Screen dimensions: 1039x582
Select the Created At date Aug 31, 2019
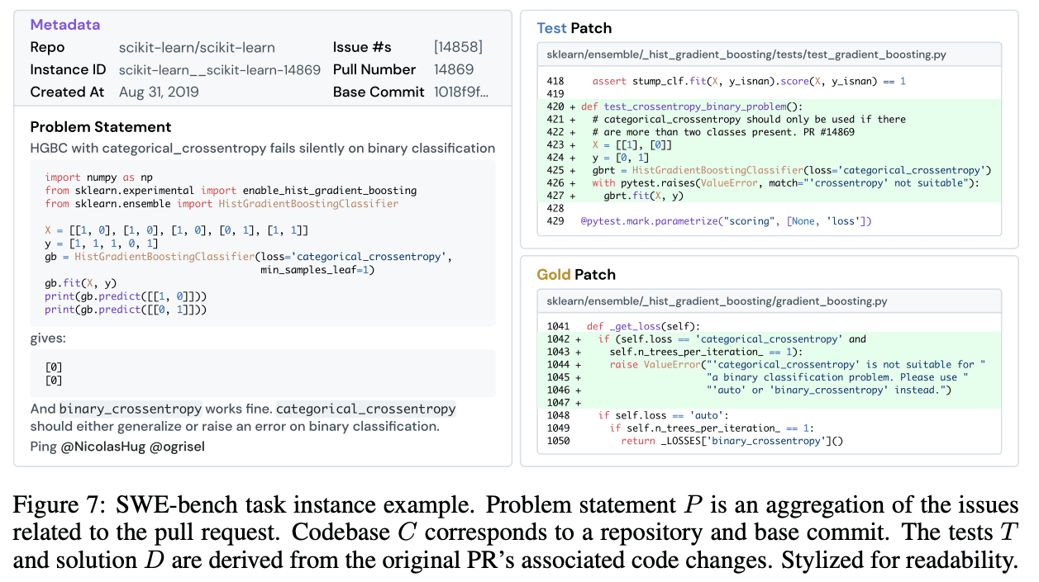159,92
